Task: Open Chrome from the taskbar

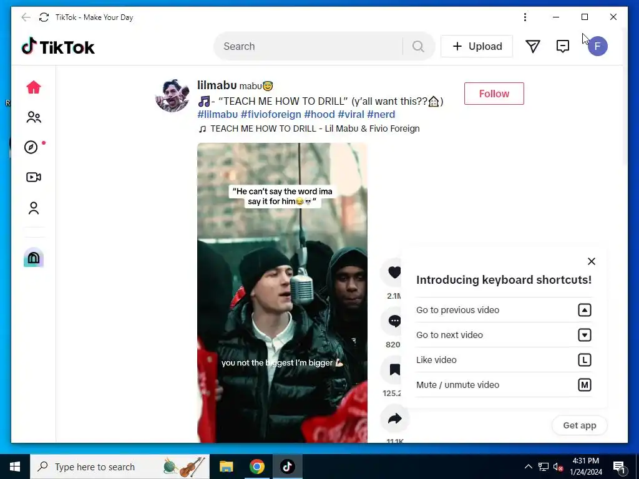Action: pos(256,467)
